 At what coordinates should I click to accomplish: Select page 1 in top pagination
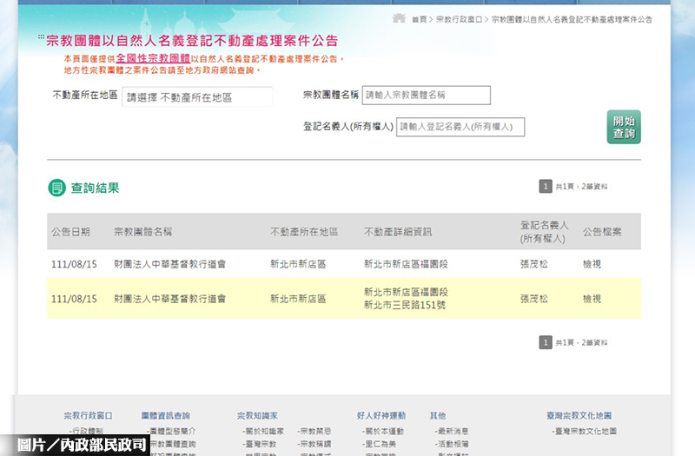[x=546, y=187]
